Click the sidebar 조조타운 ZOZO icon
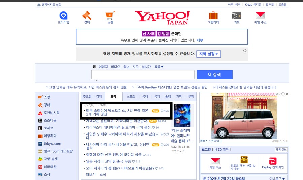The height and width of the screenshot is (180, 303). pyautogui.click(x=40, y=120)
